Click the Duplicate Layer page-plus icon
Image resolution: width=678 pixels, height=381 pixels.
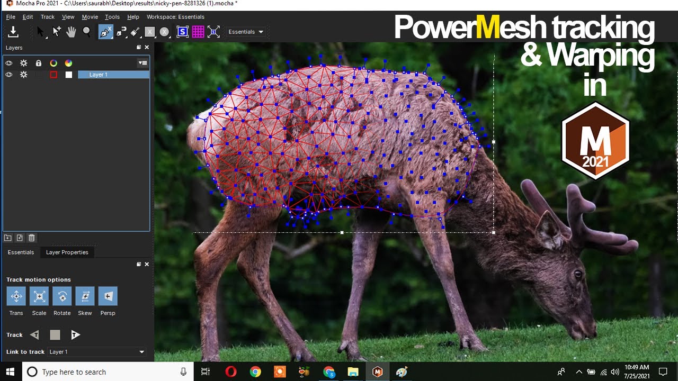[20, 238]
